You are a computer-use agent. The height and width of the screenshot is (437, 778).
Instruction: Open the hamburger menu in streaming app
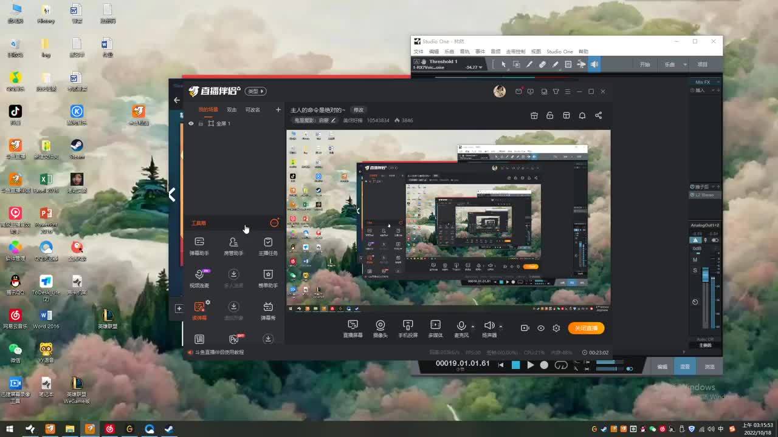tap(568, 92)
